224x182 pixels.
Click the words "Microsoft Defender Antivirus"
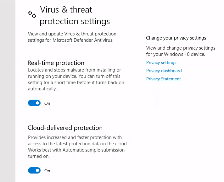[83, 40]
